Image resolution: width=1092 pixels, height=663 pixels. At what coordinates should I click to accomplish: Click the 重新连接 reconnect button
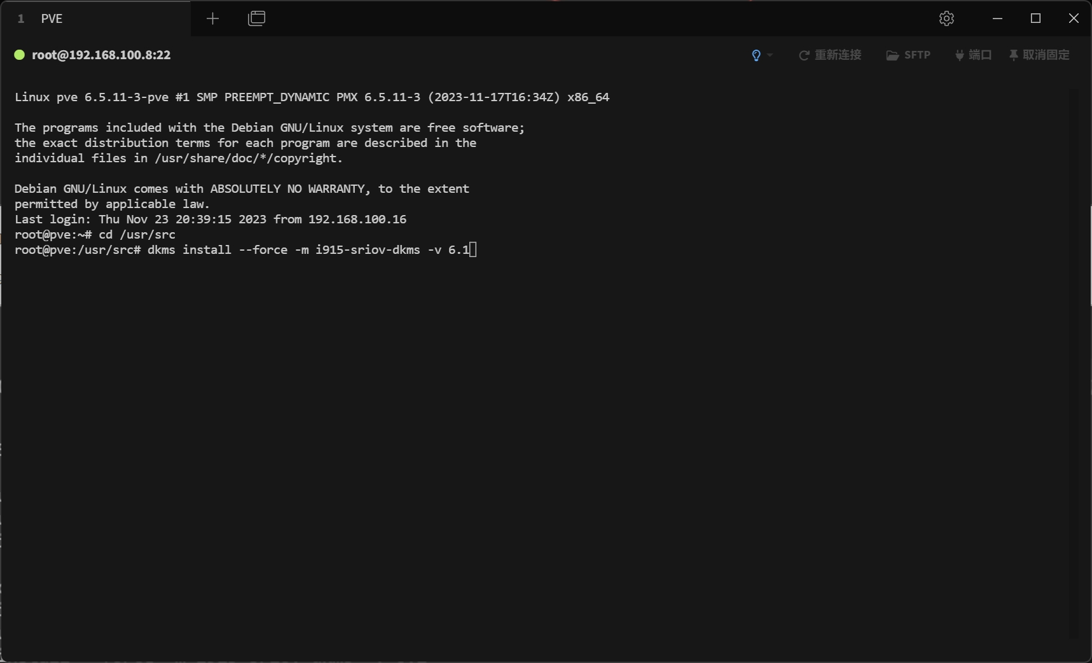pyautogui.click(x=830, y=55)
